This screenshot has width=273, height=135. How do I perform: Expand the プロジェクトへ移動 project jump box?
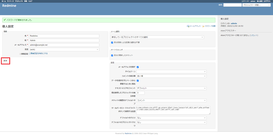click(256, 5)
